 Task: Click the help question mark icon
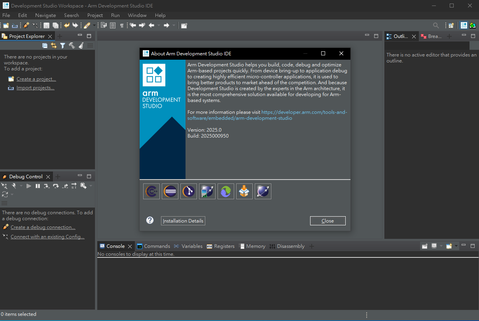pyautogui.click(x=150, y=221)
